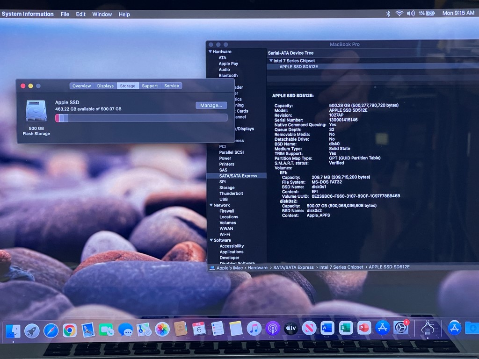This screenshot has width=479, height=359.
Task: Switch to the Displays tab
Action: (x=105, y=86)
